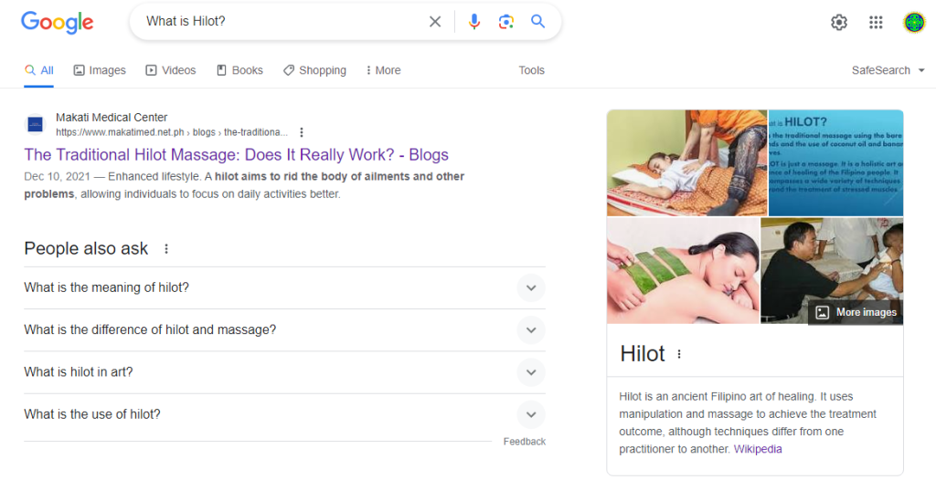
Task: Click inside the search input field
Action: click(274, 22)
